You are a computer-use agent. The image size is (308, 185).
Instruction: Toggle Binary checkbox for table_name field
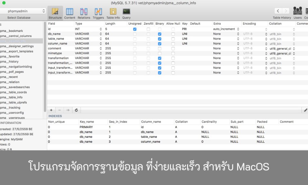pyautogui.click(x=159, y=39)
